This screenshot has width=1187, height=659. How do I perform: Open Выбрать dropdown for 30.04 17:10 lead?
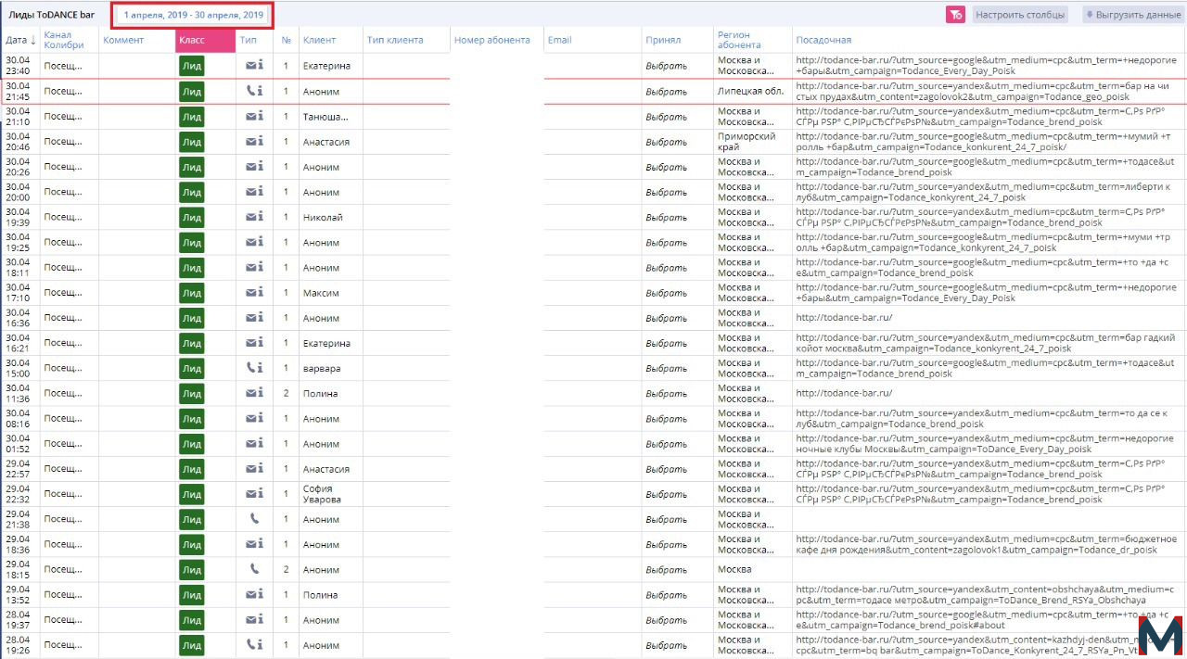(x=667, y=292)
